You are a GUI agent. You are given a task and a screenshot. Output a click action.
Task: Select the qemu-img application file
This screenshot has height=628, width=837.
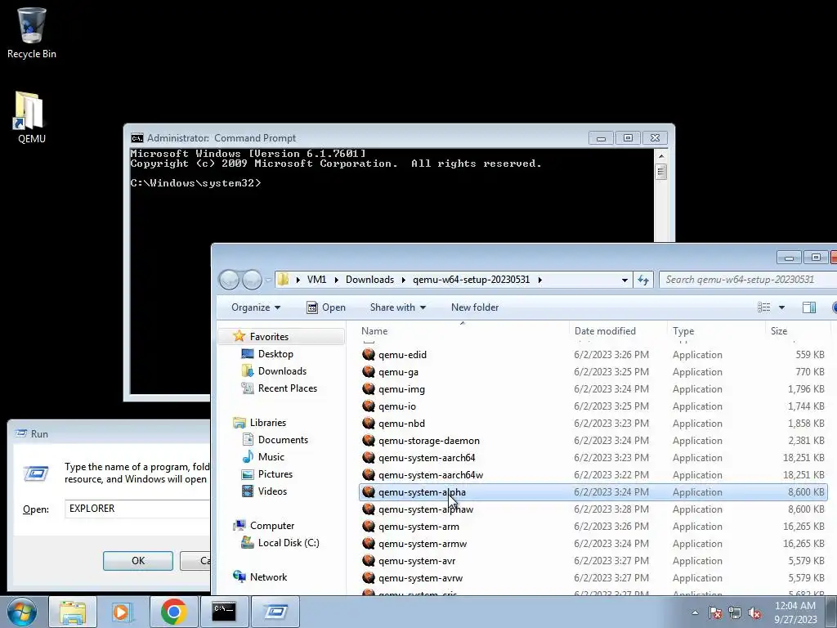[593, 388]
